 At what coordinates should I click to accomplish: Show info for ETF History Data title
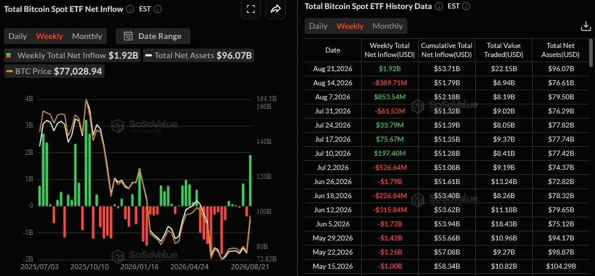[438, 6]
